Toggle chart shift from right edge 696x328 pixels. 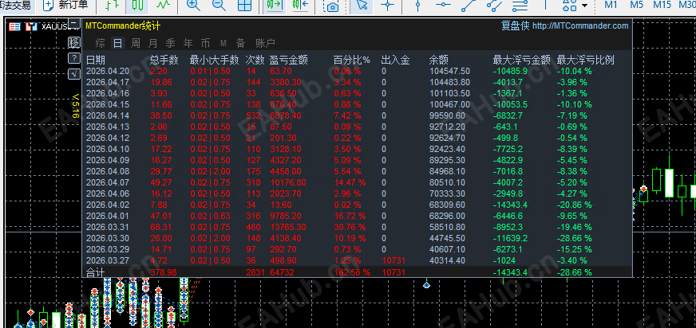pyautogui.click(x=300, y=5)
